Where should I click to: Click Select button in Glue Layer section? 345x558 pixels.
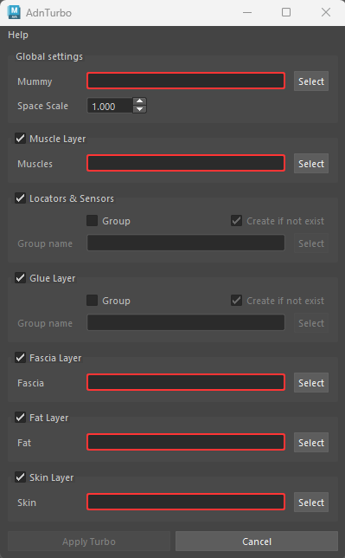pos(311,323)
